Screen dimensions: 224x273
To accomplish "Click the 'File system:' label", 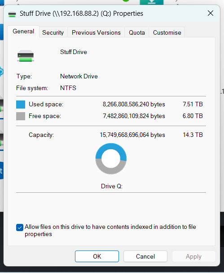I will [x=32, y=88].
